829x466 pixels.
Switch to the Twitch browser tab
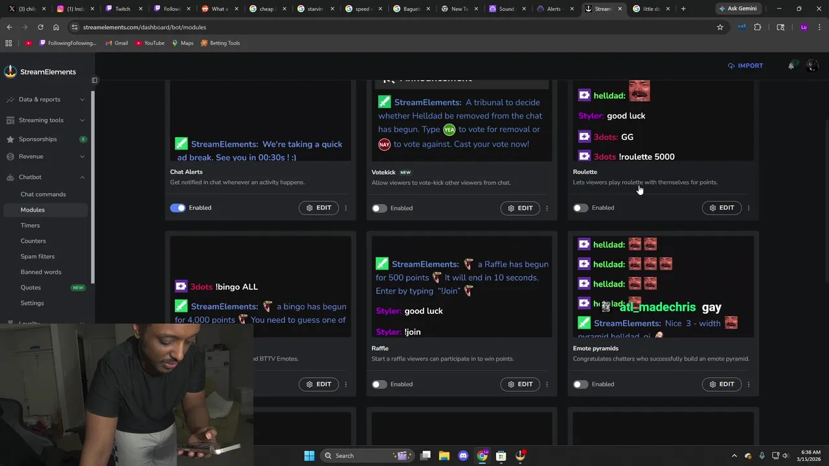click(x=122, y=9)
